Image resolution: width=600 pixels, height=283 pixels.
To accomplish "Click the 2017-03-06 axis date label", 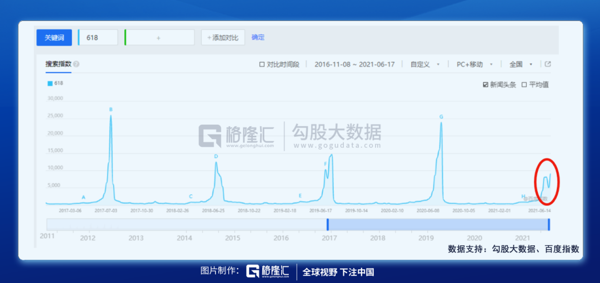I will (x=71, y=210).
